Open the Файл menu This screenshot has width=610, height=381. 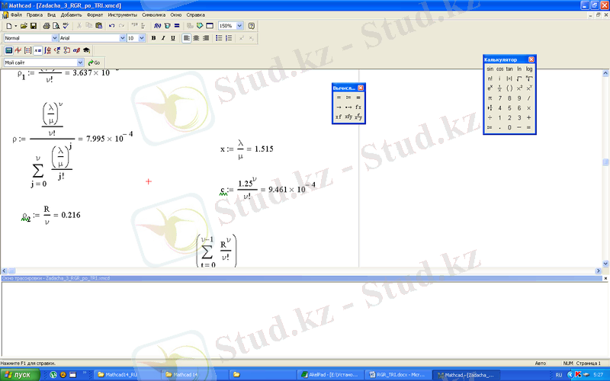[x=16, y=14]
